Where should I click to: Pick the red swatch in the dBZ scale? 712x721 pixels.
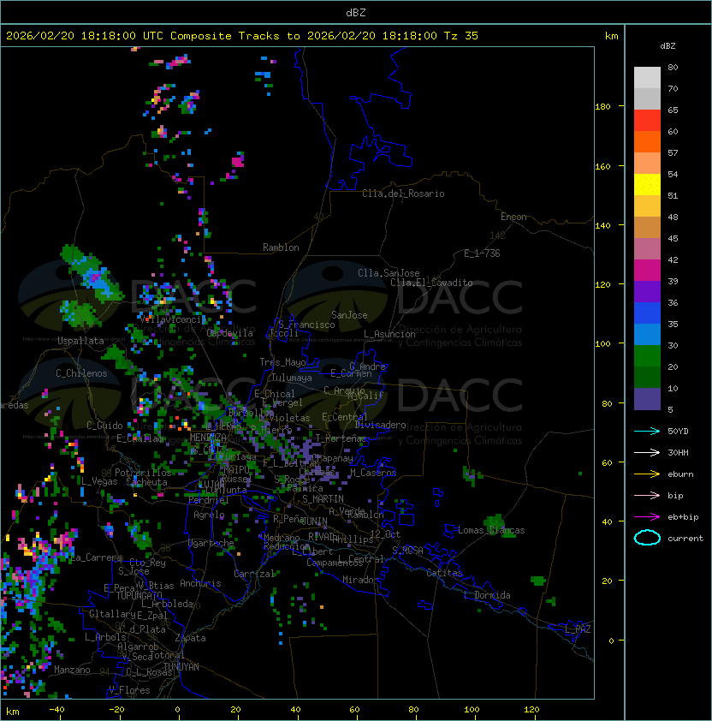click(647, 121)
